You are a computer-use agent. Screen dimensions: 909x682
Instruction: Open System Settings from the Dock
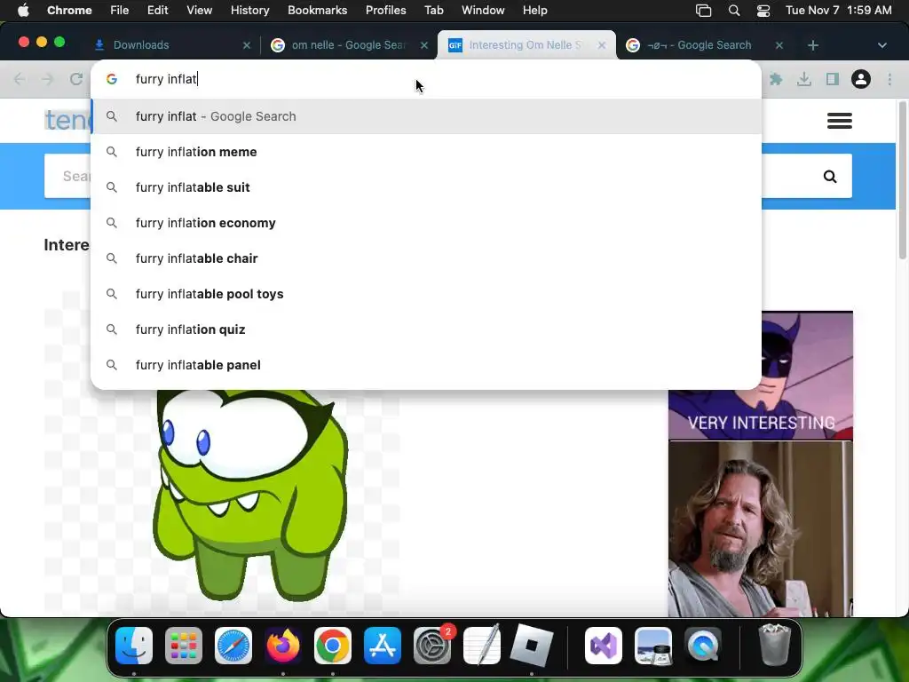click(432, 646)
